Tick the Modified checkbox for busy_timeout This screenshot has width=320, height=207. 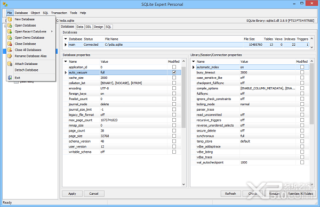[302, 72]
